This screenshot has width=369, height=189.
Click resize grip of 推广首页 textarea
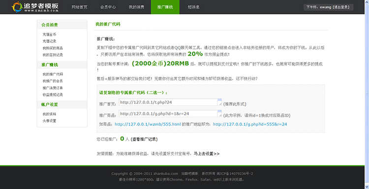[220, 104]
